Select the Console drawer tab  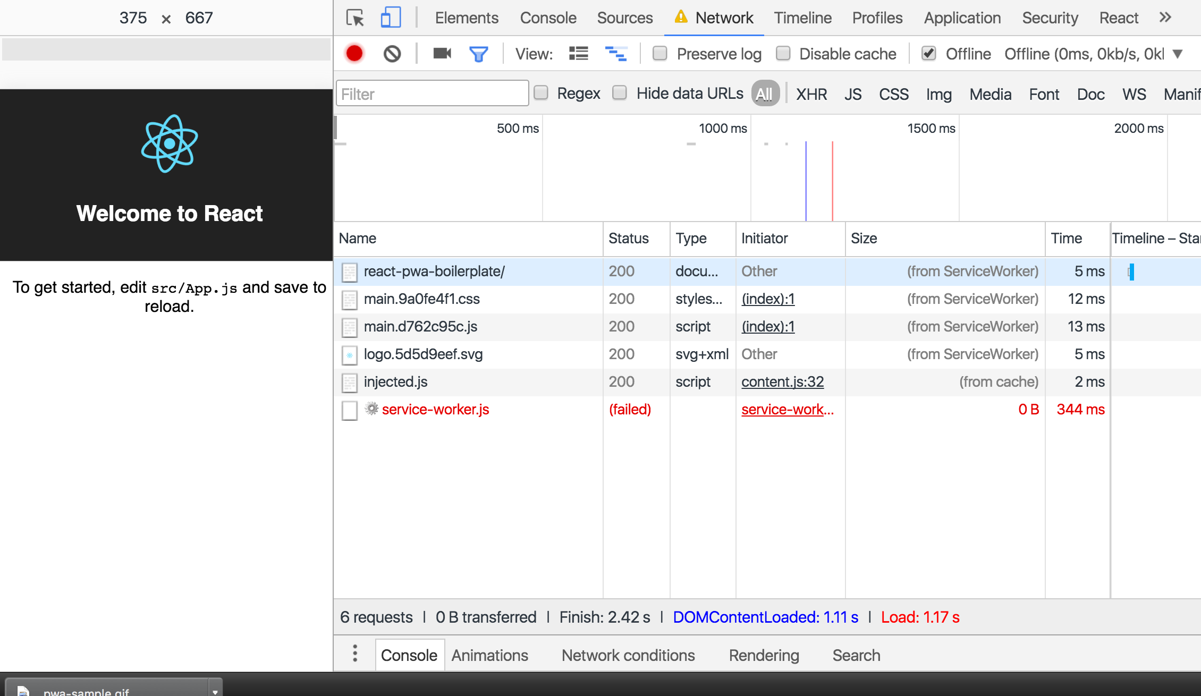pyautogui.click(x=409, y=655)
